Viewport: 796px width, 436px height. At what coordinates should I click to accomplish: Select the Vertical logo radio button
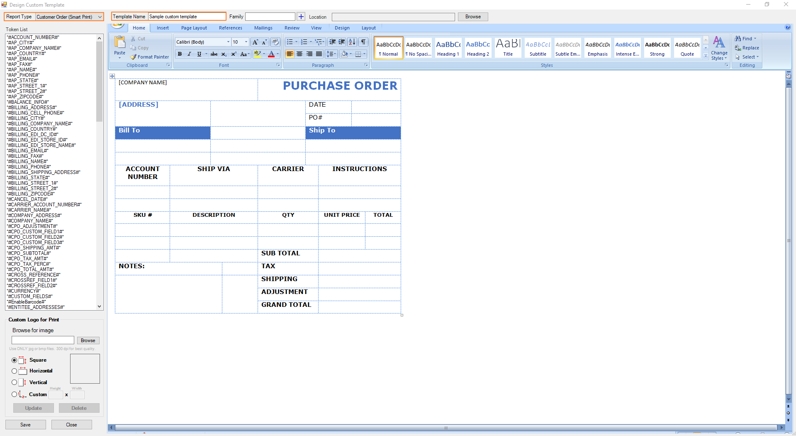(x=15, y=382)
